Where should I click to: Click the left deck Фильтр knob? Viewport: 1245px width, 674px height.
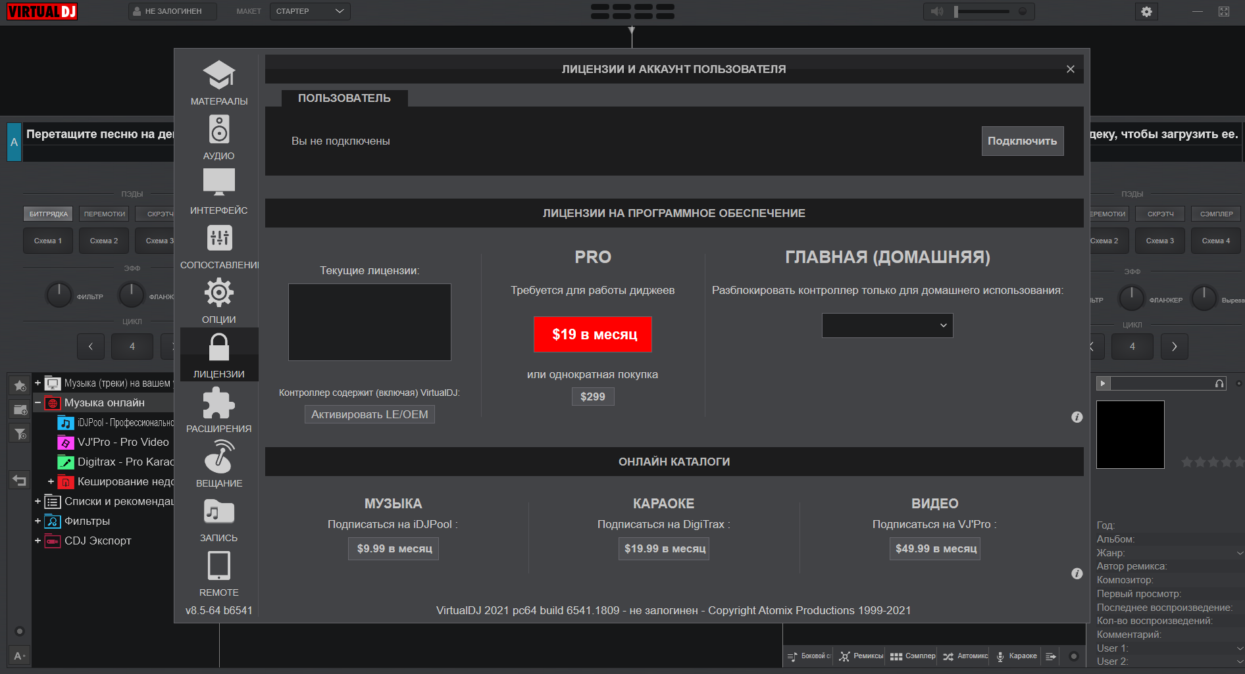point(59,295)
